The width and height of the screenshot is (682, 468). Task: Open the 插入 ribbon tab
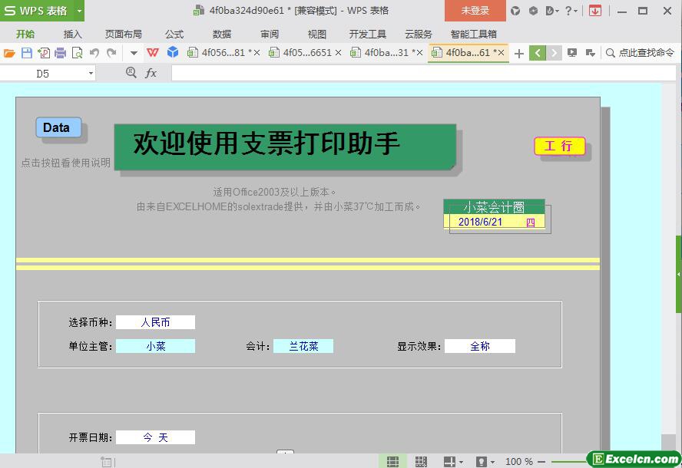[72, 34]
